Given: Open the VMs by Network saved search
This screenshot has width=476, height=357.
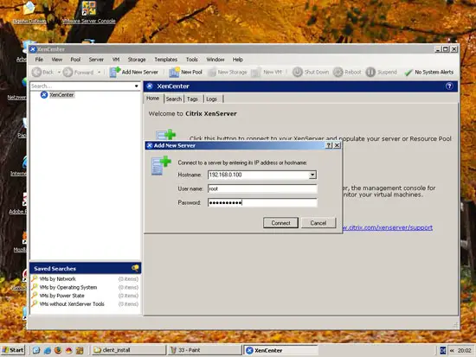Looking at the screenshot, I should coord(58,278).
